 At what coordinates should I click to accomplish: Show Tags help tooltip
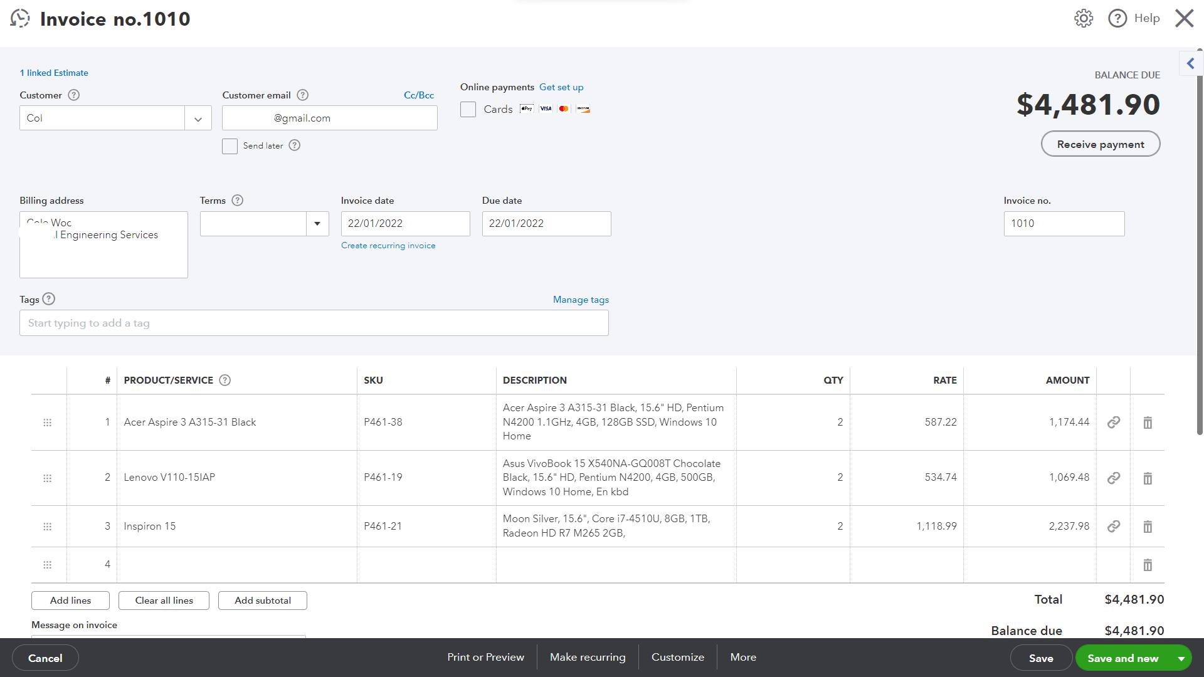pos(49,299)
